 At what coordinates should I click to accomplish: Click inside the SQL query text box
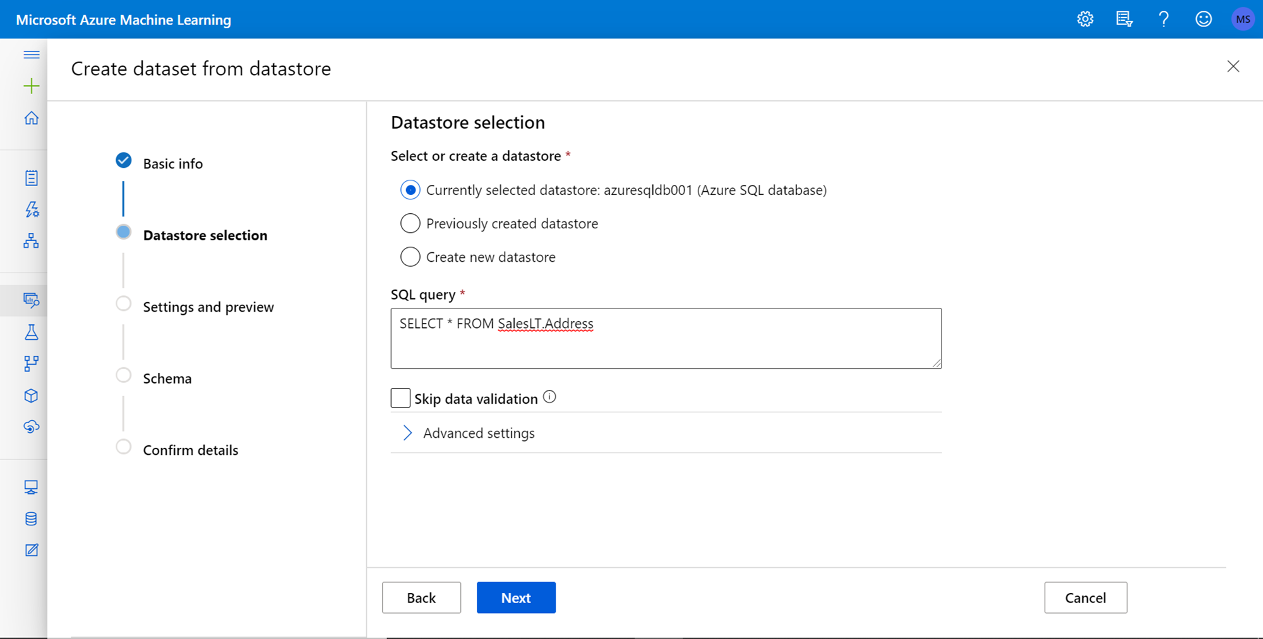pyautogui.click(x=666, y=344)
